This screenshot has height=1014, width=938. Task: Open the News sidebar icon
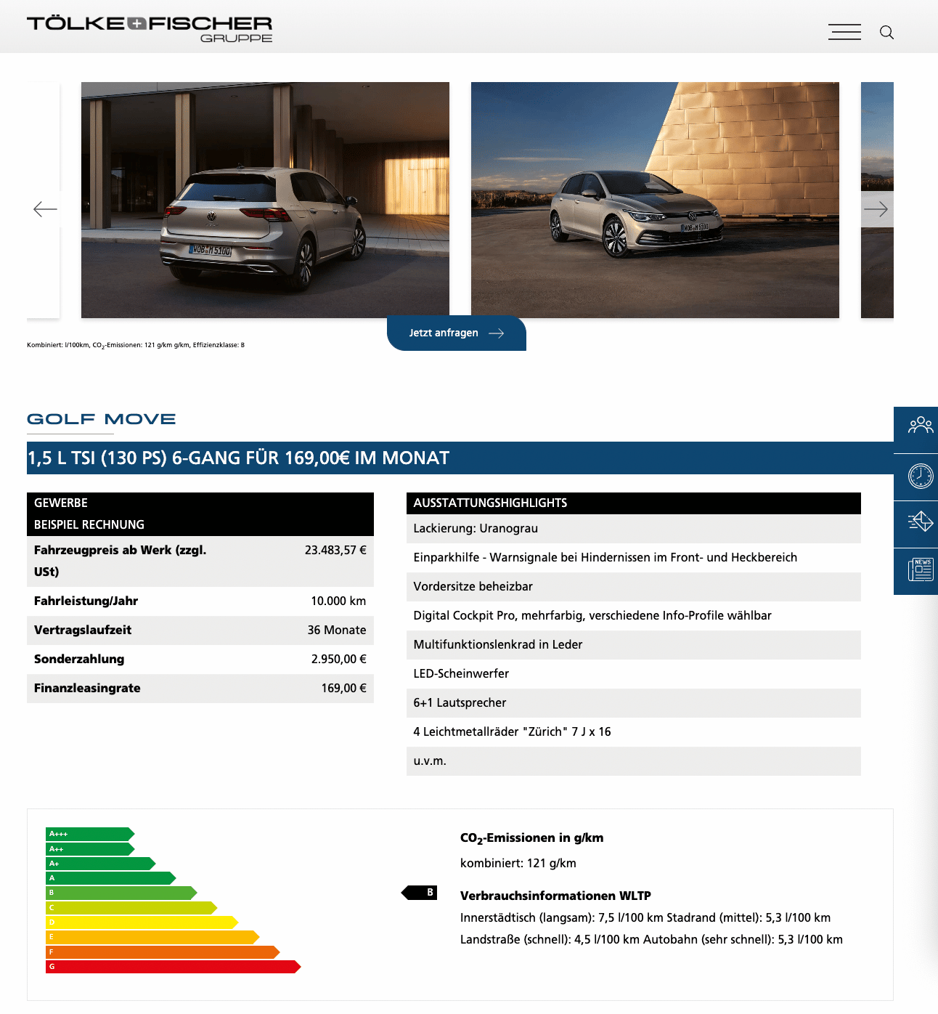920,570
